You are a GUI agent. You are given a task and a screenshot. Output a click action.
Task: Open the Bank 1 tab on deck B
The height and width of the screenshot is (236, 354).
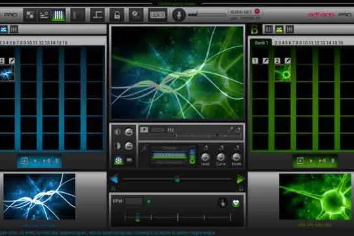pos(261,43)
